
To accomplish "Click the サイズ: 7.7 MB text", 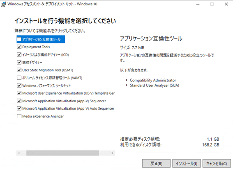I will [132, 47].
